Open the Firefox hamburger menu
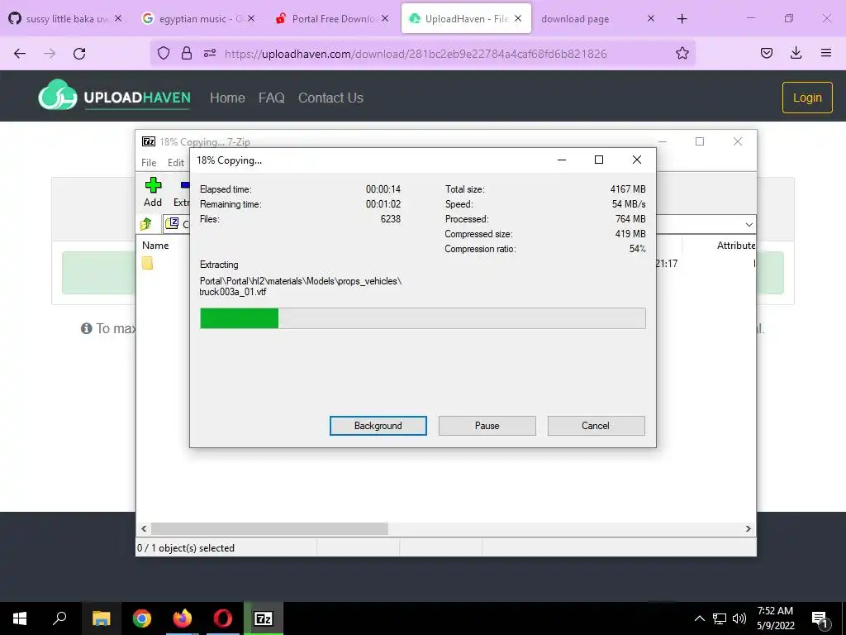Screen dimensions: 846x635 click(x=826, y=53)
